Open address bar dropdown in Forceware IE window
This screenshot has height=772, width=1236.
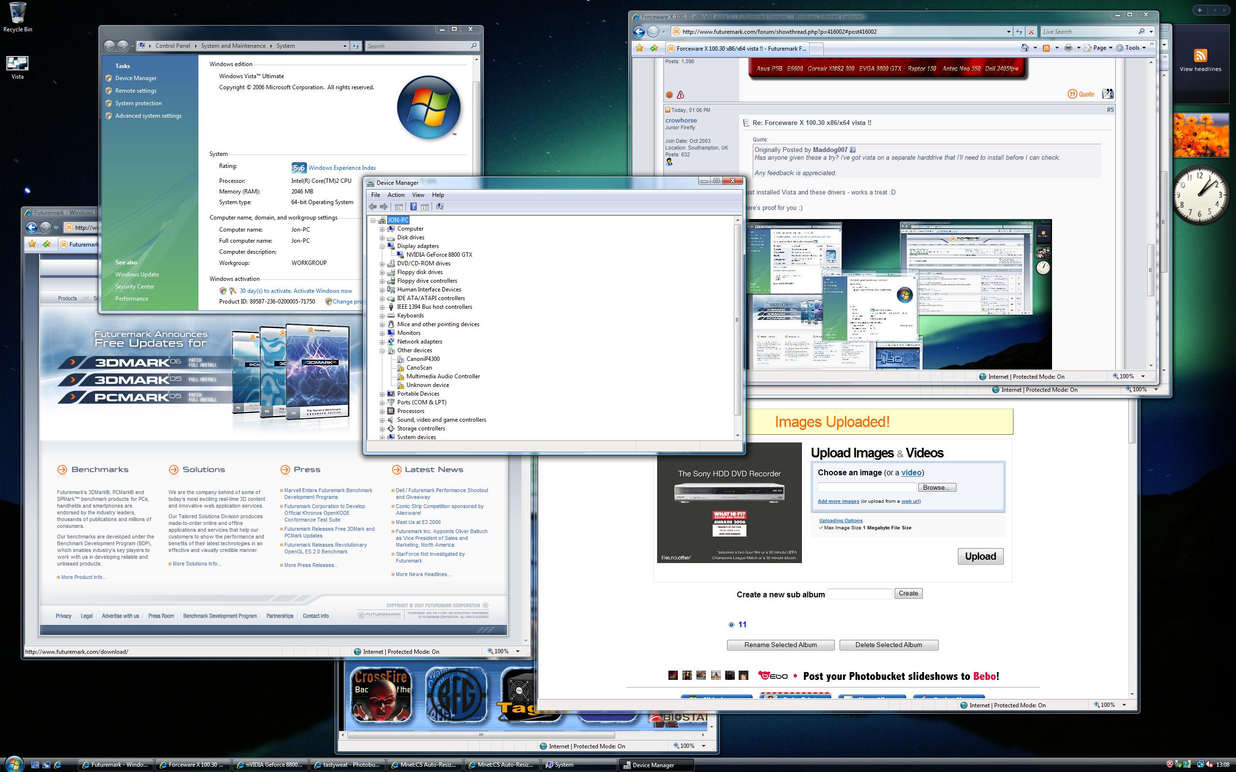1008,32
